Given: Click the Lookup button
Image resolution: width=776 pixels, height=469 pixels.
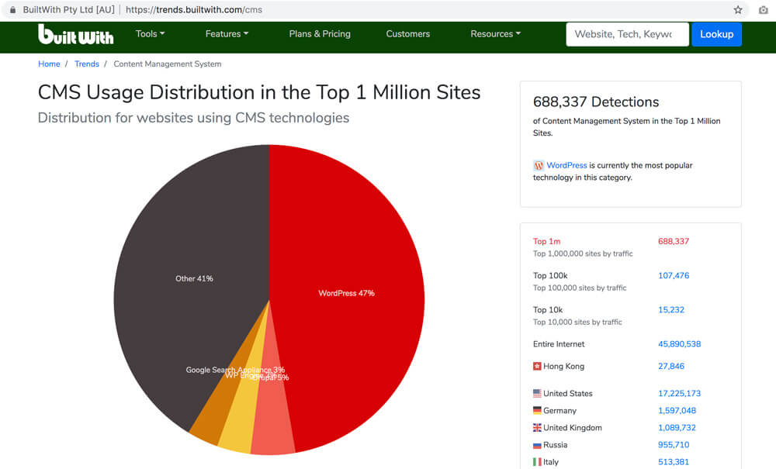Looking at the screenshot, I should coord(716,34).
